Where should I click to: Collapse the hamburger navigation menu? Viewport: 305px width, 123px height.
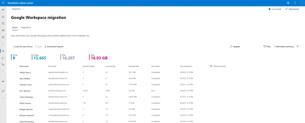click(3, 10)
